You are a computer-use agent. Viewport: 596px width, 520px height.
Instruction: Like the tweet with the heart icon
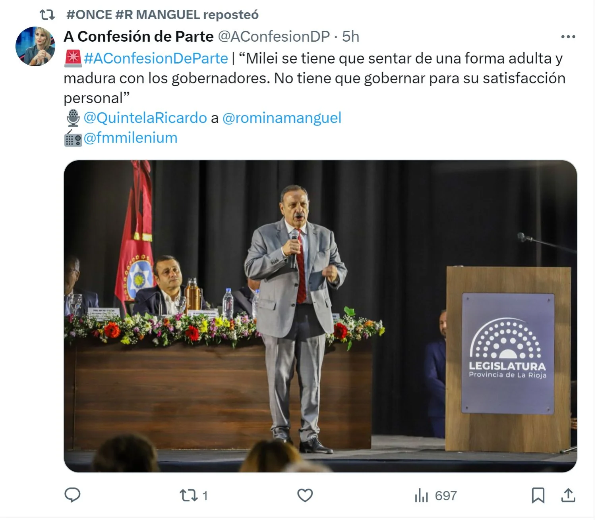(x=305, y=495)
